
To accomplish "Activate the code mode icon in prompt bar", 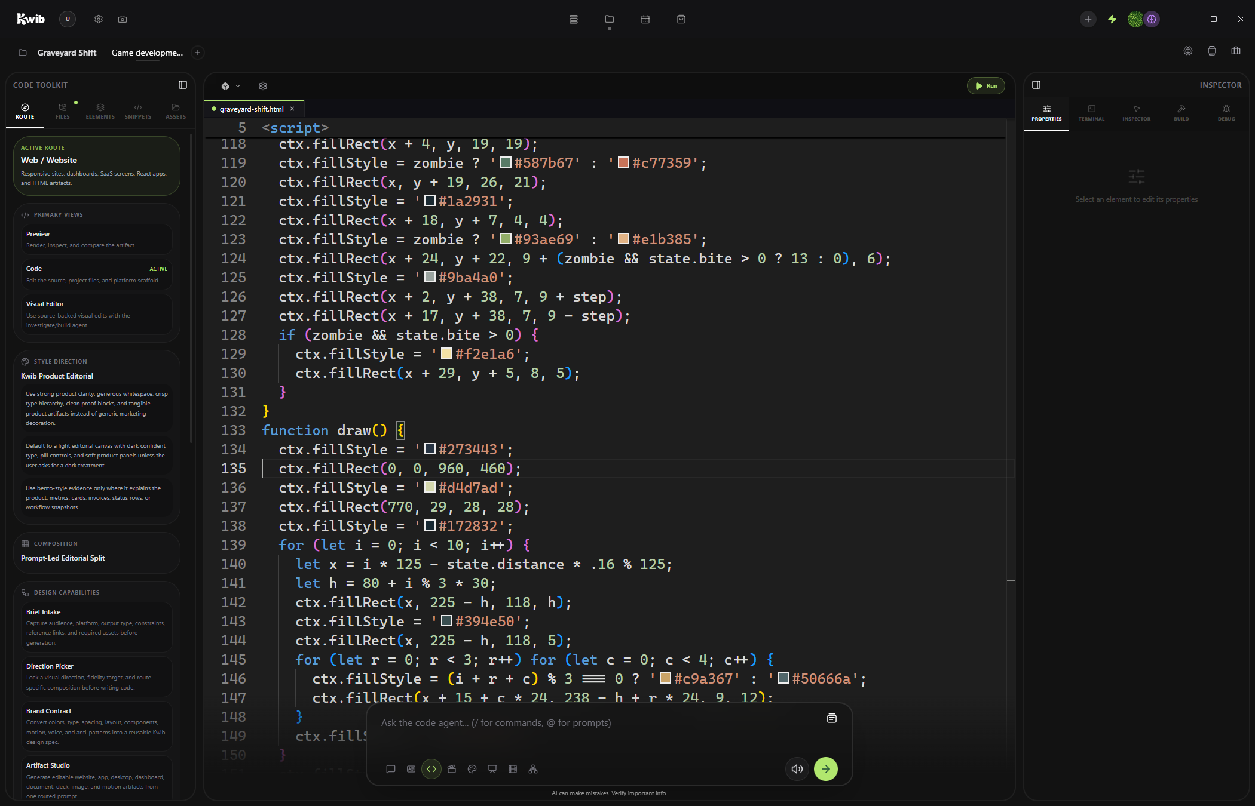I will (x=431, y=769).
